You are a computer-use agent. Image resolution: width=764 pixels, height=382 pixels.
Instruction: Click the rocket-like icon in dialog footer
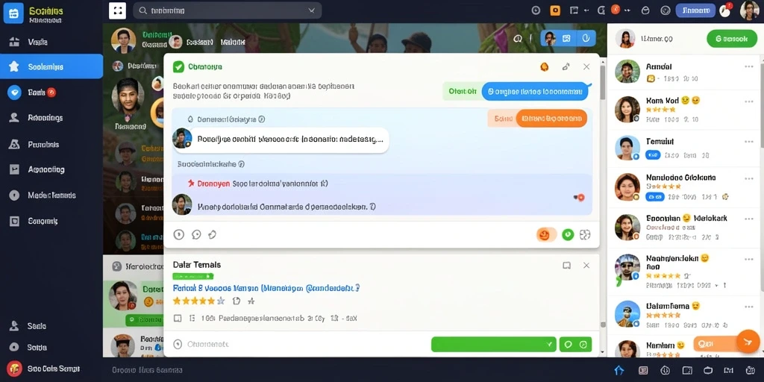(x=212, y=235)
